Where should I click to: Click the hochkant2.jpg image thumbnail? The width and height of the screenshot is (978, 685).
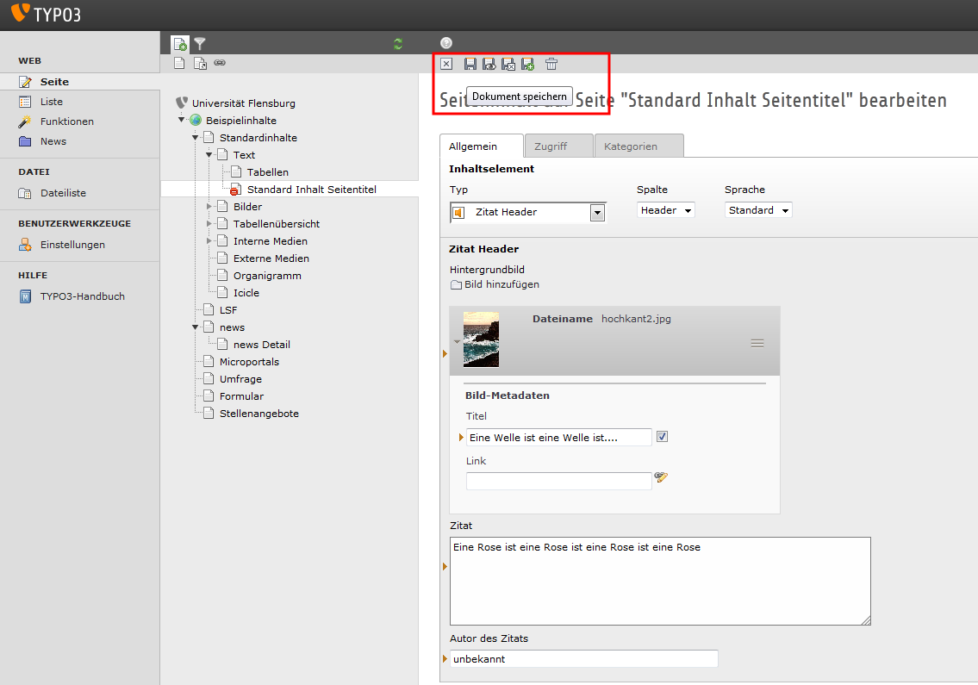click(x=481, y=339)
